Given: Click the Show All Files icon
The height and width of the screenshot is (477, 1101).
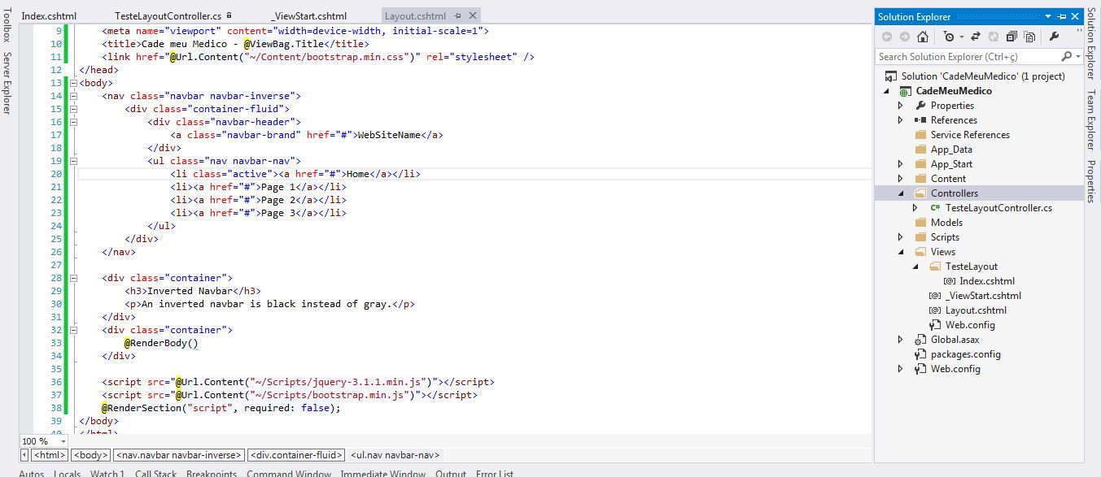Looking at the screenshot, I should (1029, 37).
